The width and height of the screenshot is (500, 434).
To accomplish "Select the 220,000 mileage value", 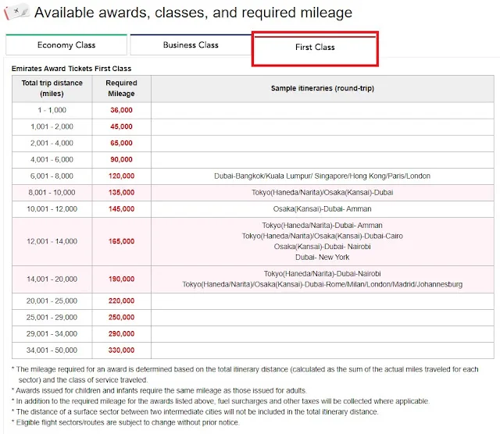I will coord(122,301).
